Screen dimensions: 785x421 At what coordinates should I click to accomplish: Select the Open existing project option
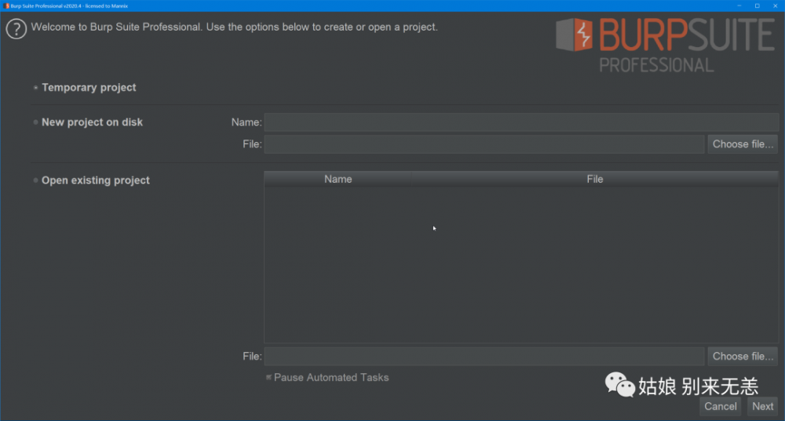coord(35,180)
